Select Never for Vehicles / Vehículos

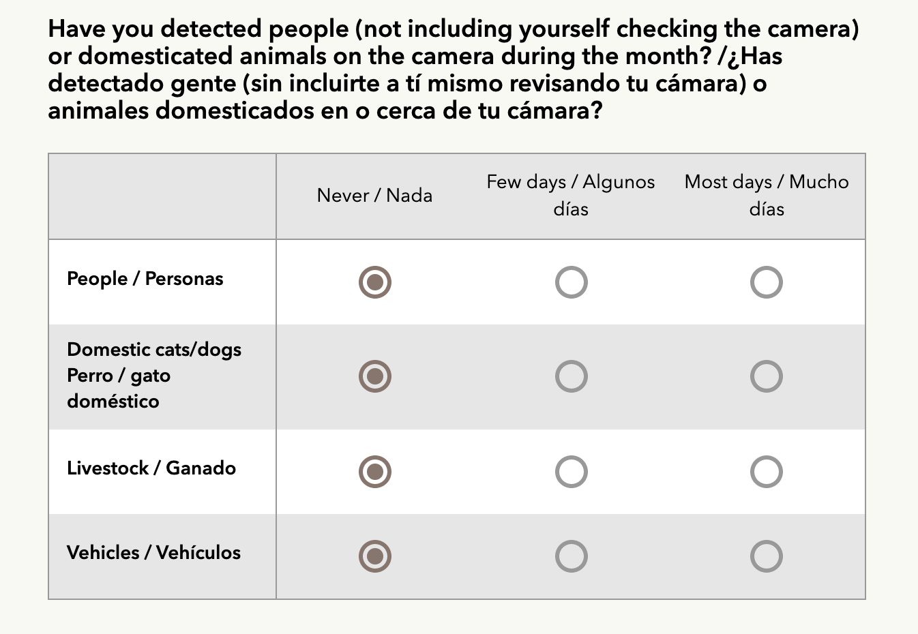[x=375, y=556]
